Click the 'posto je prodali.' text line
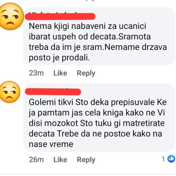176x176 pixels. click(x=59, y=58)
